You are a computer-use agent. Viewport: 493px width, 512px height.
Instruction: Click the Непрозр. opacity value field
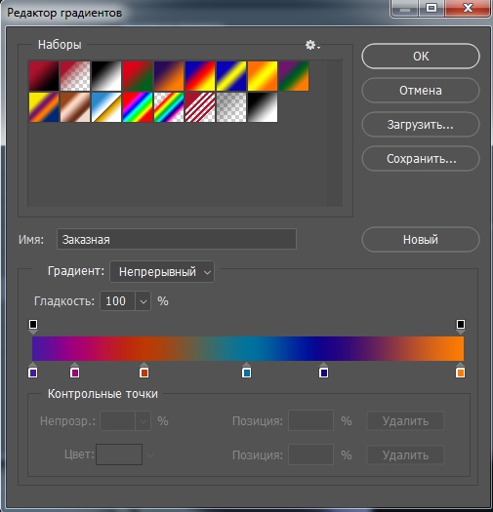(117, 421)
